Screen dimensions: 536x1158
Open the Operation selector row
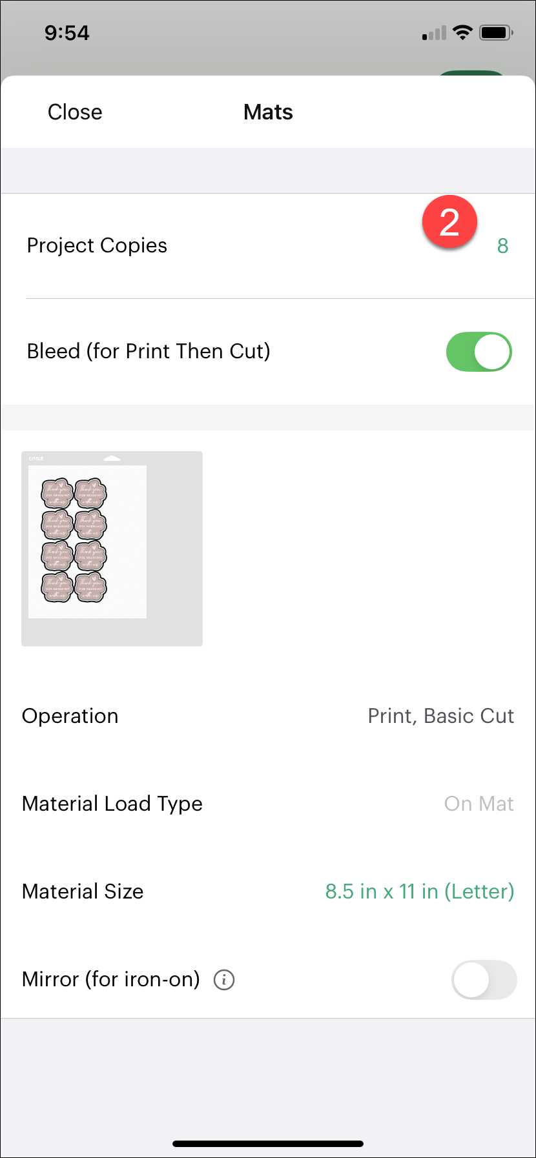tap(268, 716)
